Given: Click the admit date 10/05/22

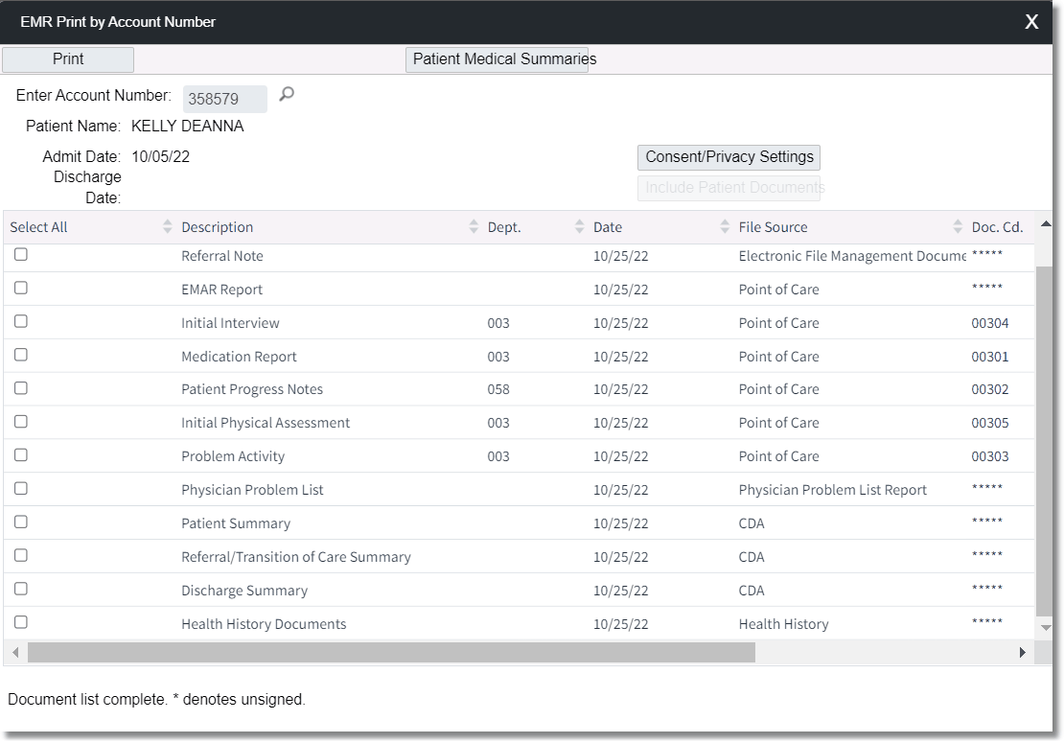Looking at the screenshot, I should point(161,156).
